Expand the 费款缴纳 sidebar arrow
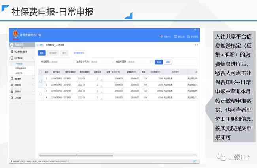The image size is (257, 168). [x=33, y=79]
